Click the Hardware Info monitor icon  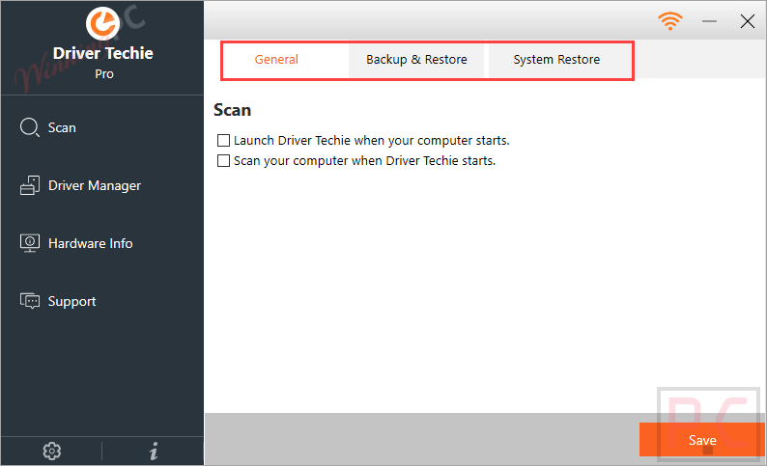point(30,243)
